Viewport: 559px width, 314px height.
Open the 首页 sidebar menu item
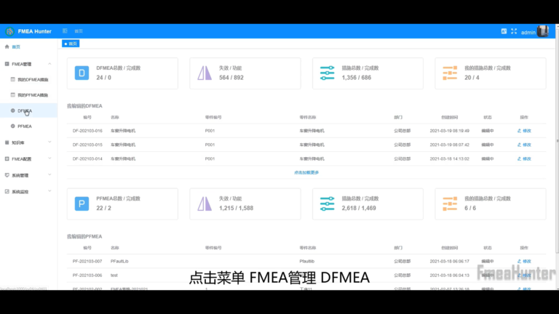28,47
